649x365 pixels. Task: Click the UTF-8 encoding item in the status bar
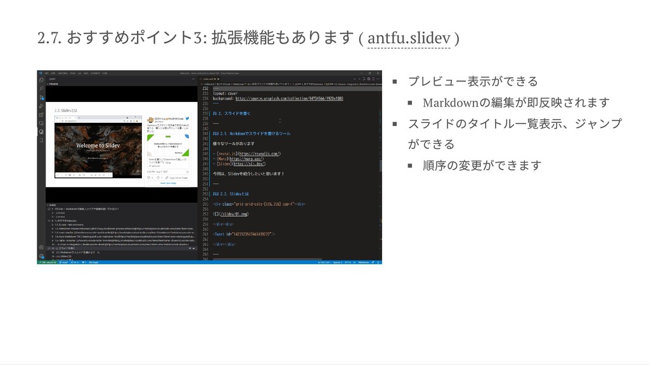347,262
